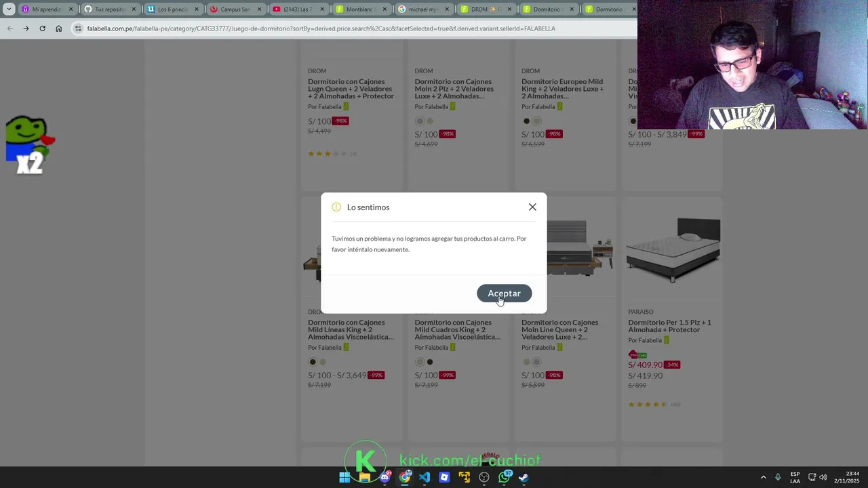Switch to the Los 6 princip tab

[x=172, y=9]
